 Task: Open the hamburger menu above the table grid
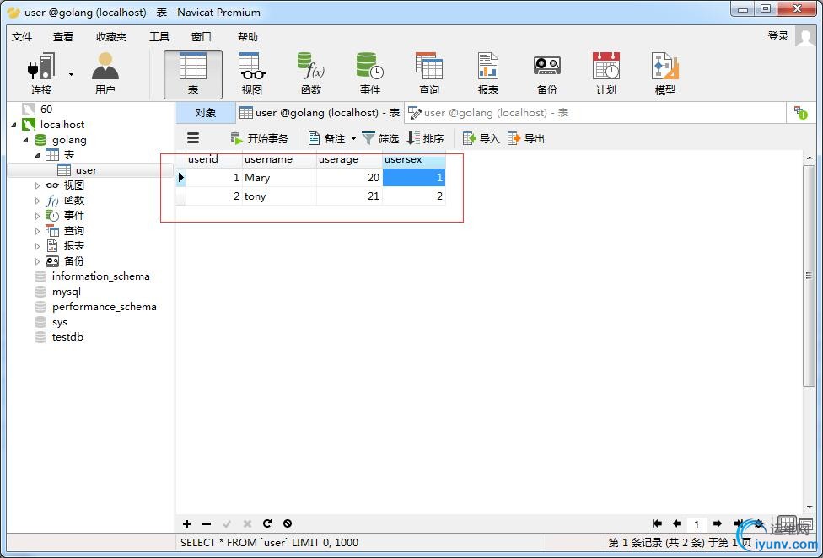tap(193, 138)
